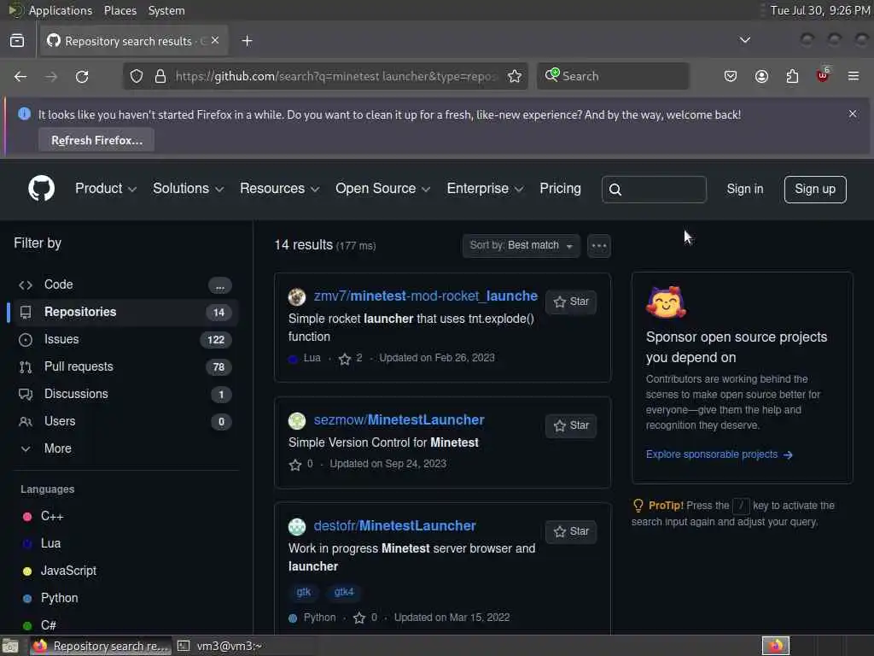The image size is (874, 656).
Task: Open the Applications menu
Action: (61, 10)
